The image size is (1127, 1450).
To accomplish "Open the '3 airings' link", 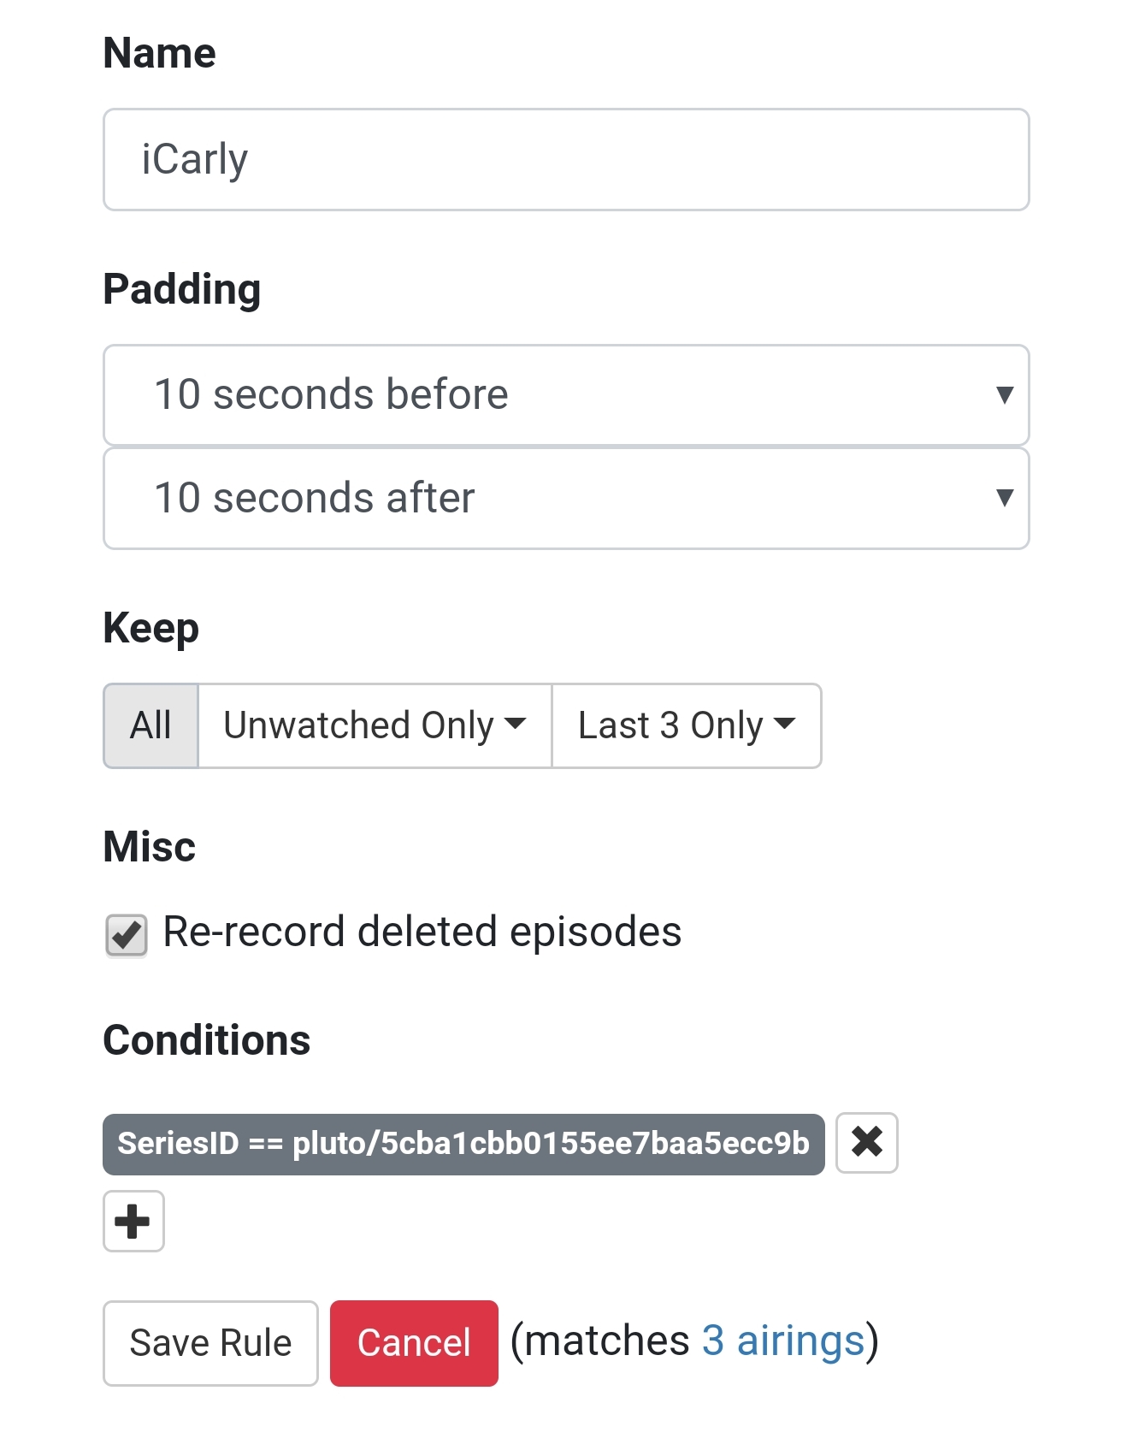I will (783, 1341).
